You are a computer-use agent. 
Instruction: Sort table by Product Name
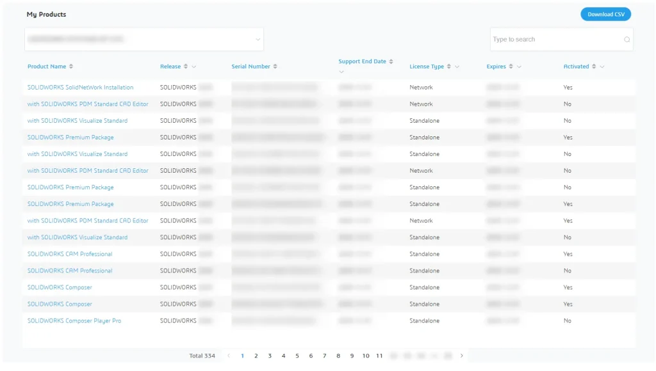71,67
